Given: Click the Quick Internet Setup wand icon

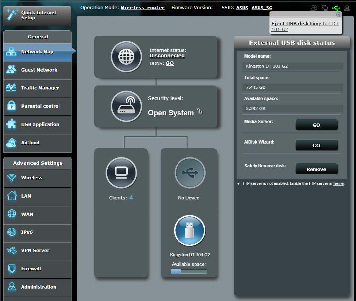Looking at the screenshot, I should 12,15.
